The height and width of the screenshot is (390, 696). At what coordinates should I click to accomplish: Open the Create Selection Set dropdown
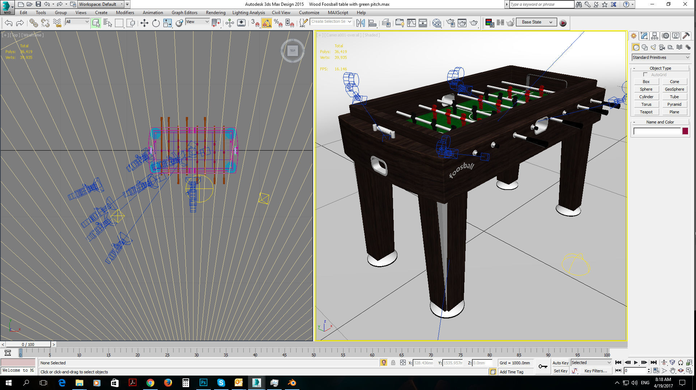331,22
